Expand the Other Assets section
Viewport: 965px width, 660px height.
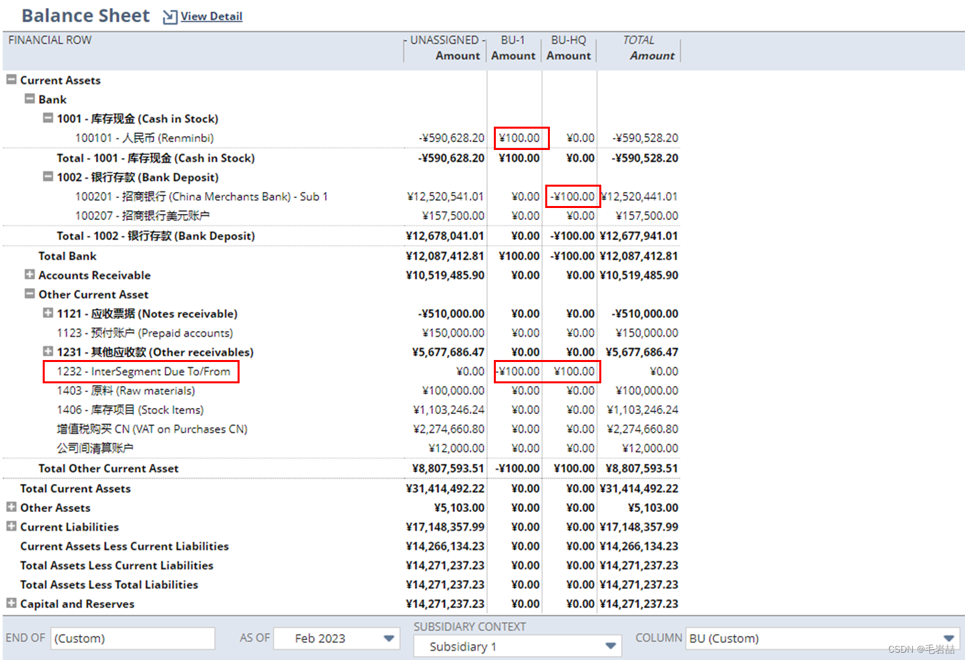pos(11,507)
